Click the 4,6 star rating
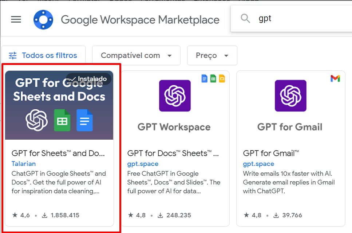The image size is (352, 233). coord(21,215)
